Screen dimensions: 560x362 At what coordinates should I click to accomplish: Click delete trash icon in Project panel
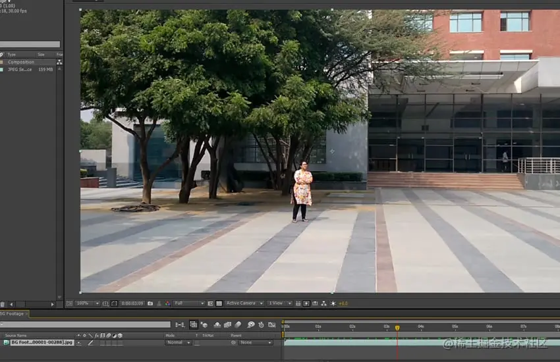point(3,304)
